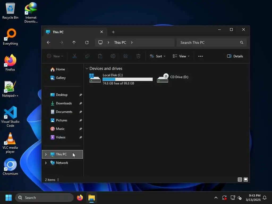Toggle the Details pane
This screenshot has height=204, width=272.
point(235,56)
